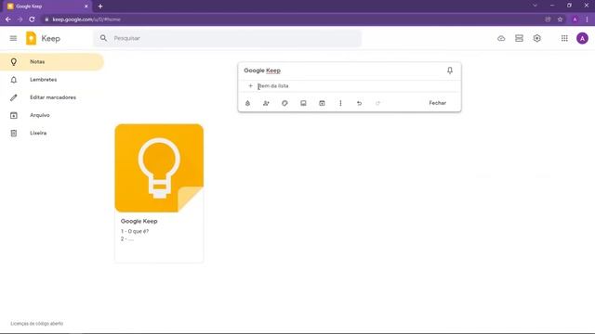Open Licenças de código aberto link
The width and height of the screenshot is (595, 334).
[x=37, y=324]
